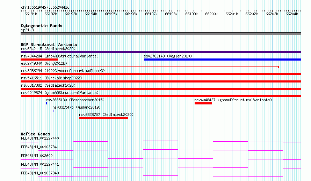Click the 66193k ruler position

tap(71, 14)
